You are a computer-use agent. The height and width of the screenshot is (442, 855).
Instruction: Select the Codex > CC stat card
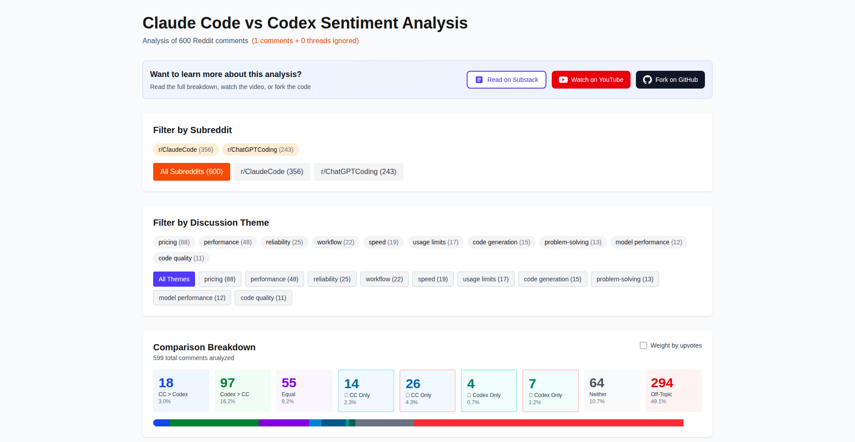click(x=243, y=390)
